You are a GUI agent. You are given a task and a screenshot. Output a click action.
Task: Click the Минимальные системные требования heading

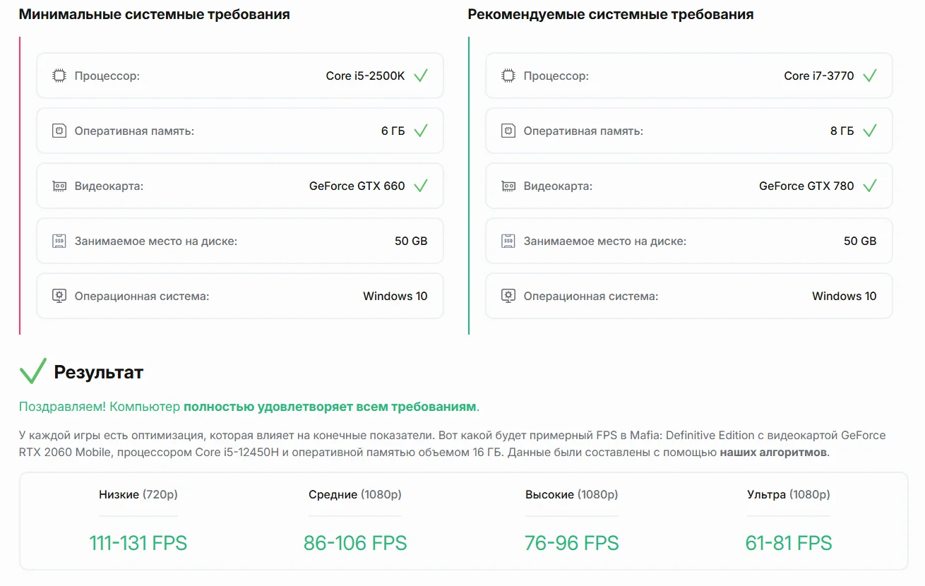click(x=154, y=14)
